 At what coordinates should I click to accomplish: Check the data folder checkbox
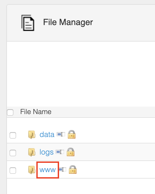tap(13, 135)
